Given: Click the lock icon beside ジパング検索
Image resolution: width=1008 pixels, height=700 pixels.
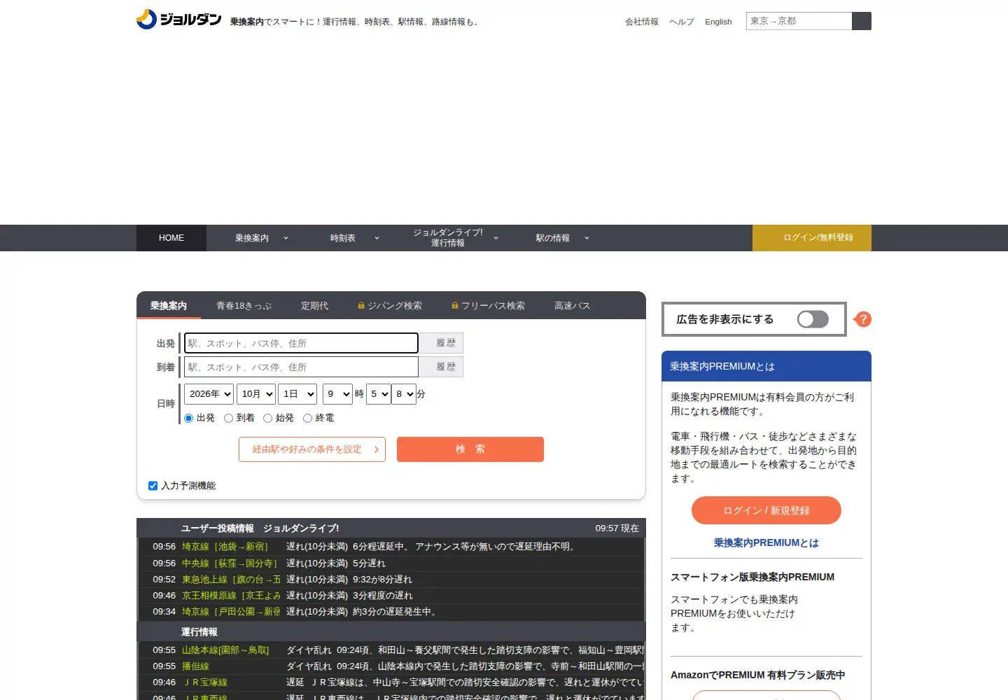Looking at the screenshot, I should (x=361, y=306).
